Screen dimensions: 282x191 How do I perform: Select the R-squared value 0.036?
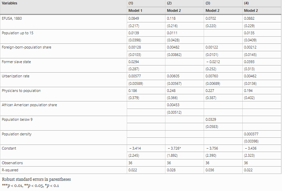click(x=210, y=170)
